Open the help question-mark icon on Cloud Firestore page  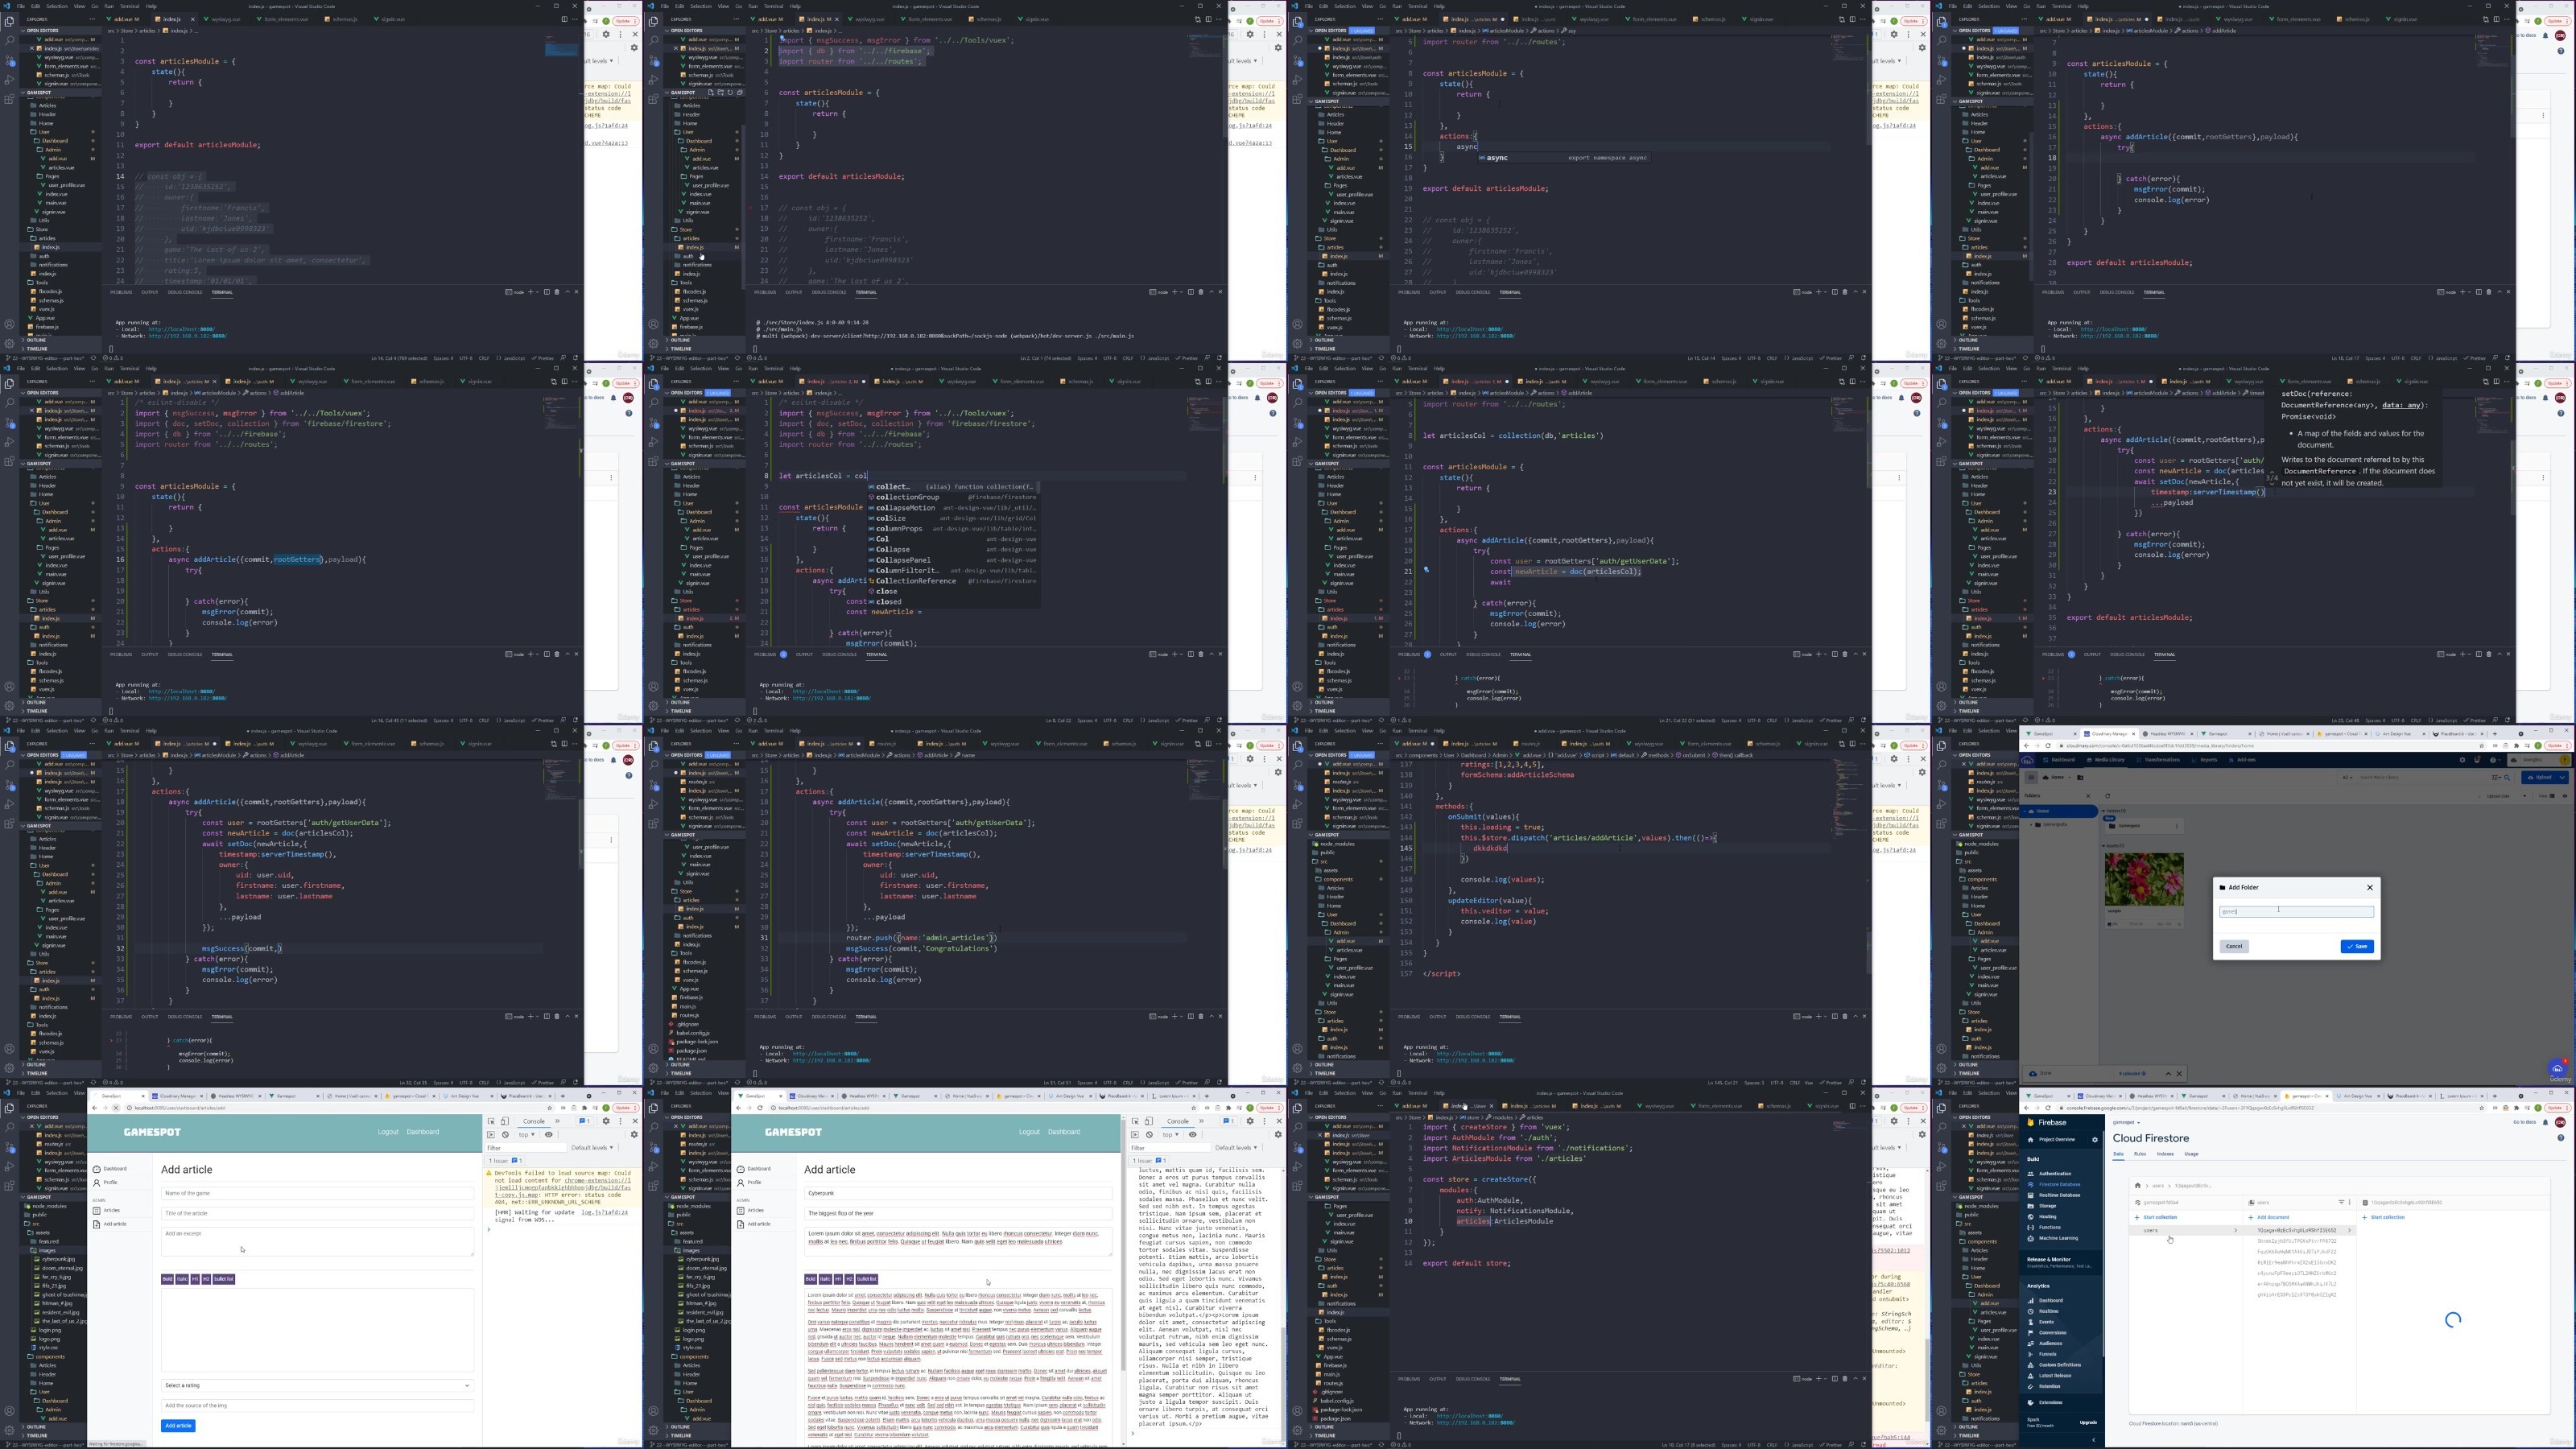coord(2561,1138)
